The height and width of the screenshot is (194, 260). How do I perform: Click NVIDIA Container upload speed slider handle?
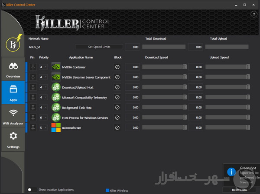click(248, 67)
